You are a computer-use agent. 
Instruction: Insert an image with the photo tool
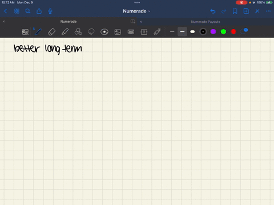118,32
